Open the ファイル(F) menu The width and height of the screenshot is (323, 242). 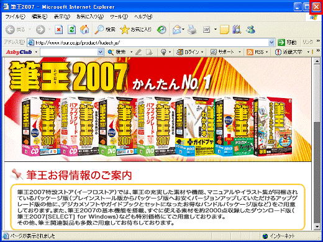[16, 17]
